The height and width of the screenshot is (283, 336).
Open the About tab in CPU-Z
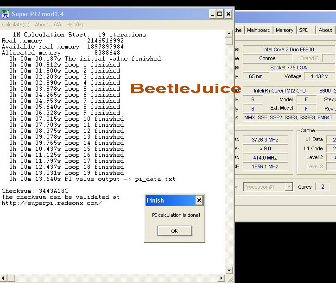click(325, 30)
